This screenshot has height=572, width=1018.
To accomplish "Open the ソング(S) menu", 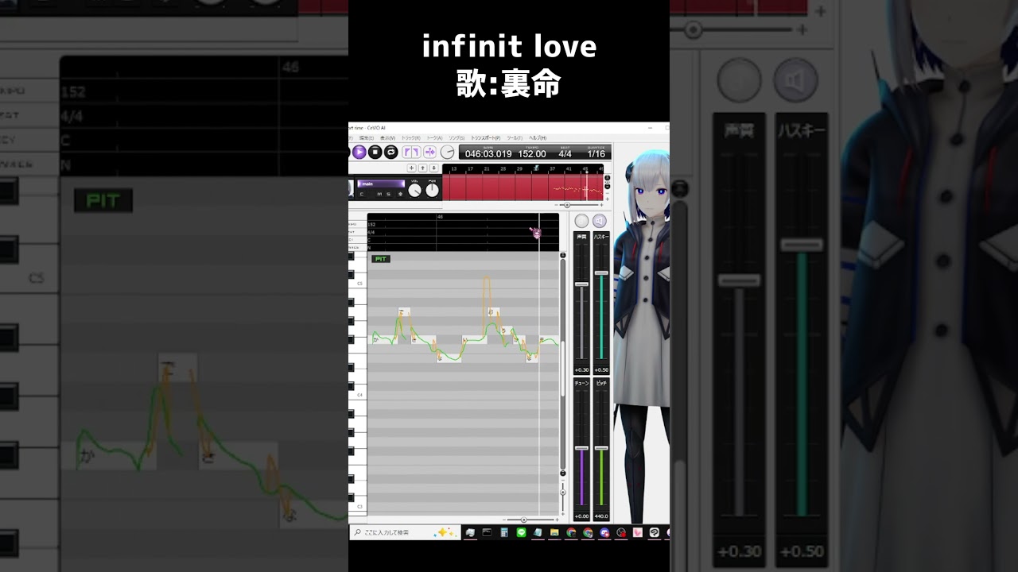I will click(457, 138).
